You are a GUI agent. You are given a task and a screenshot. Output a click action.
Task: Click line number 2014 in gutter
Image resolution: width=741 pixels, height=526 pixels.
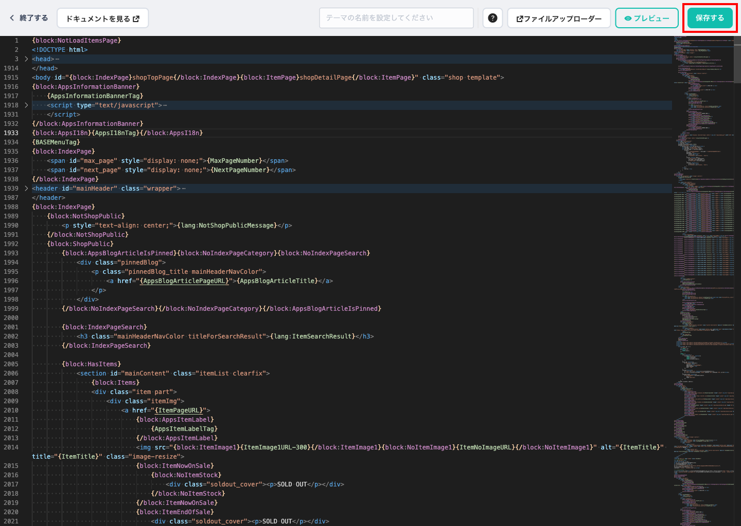coord(11,447)
